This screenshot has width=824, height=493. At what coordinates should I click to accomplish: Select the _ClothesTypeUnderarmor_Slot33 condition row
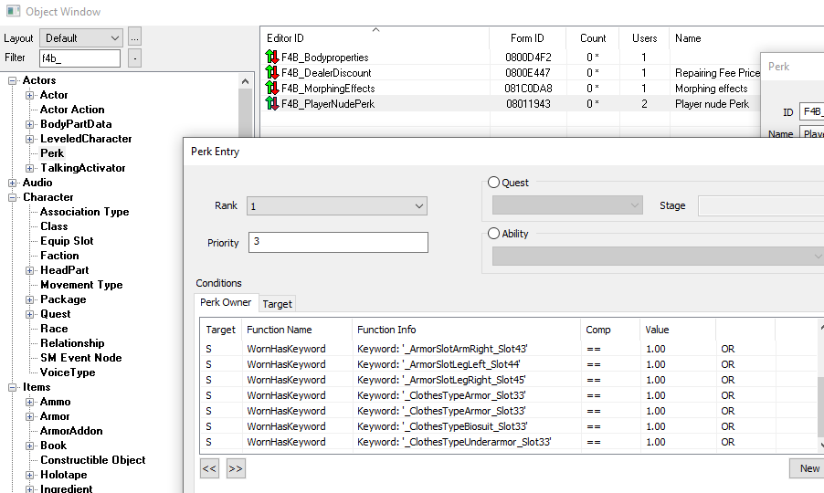click(x=509, y=442)
